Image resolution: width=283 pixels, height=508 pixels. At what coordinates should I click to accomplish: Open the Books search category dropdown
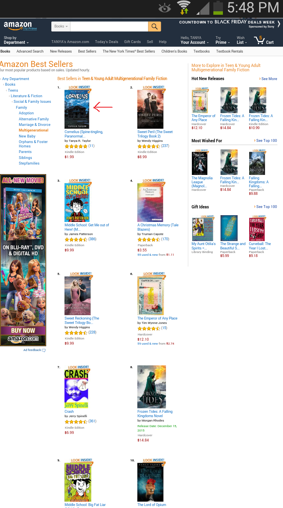click(61, 26)
